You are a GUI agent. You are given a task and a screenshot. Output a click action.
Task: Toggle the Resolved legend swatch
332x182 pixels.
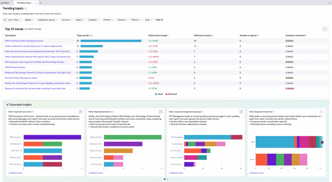coord(166,94)
